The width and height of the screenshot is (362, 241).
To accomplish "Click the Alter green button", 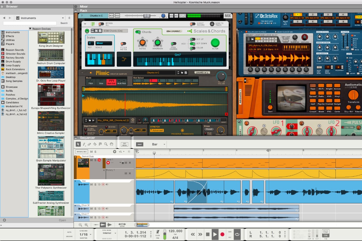I will point(215,42).
